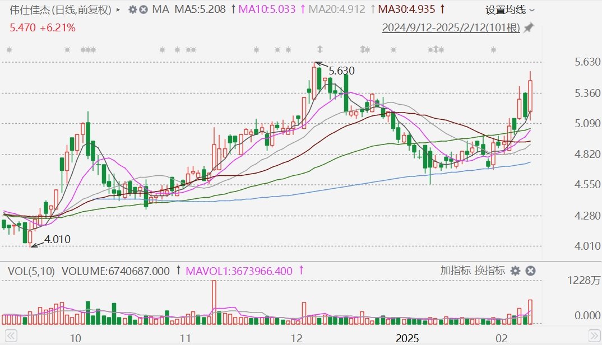Screen dimensions: 602x345
Task: Click the 02 month label on the time axis
Action: pyautogui.click(x=502, y=338)
